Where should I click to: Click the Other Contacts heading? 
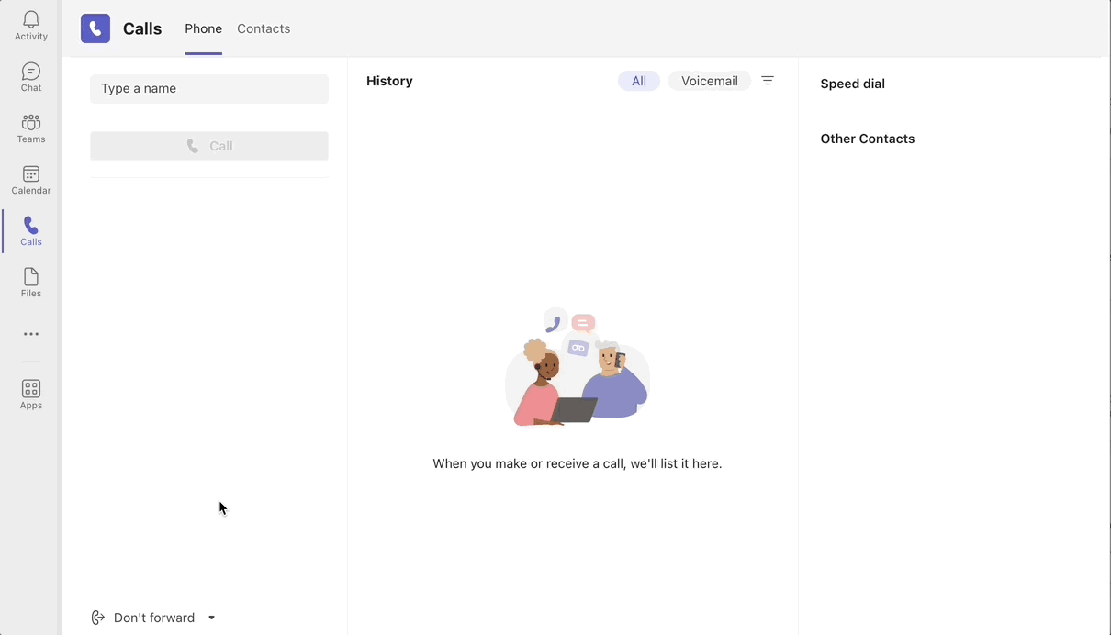[x=868, y=139]
